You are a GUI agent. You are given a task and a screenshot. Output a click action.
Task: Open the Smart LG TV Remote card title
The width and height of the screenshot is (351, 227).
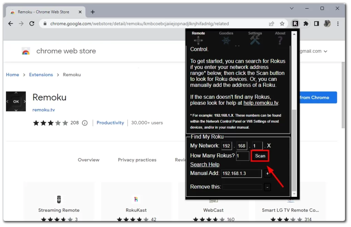point(290,210)
